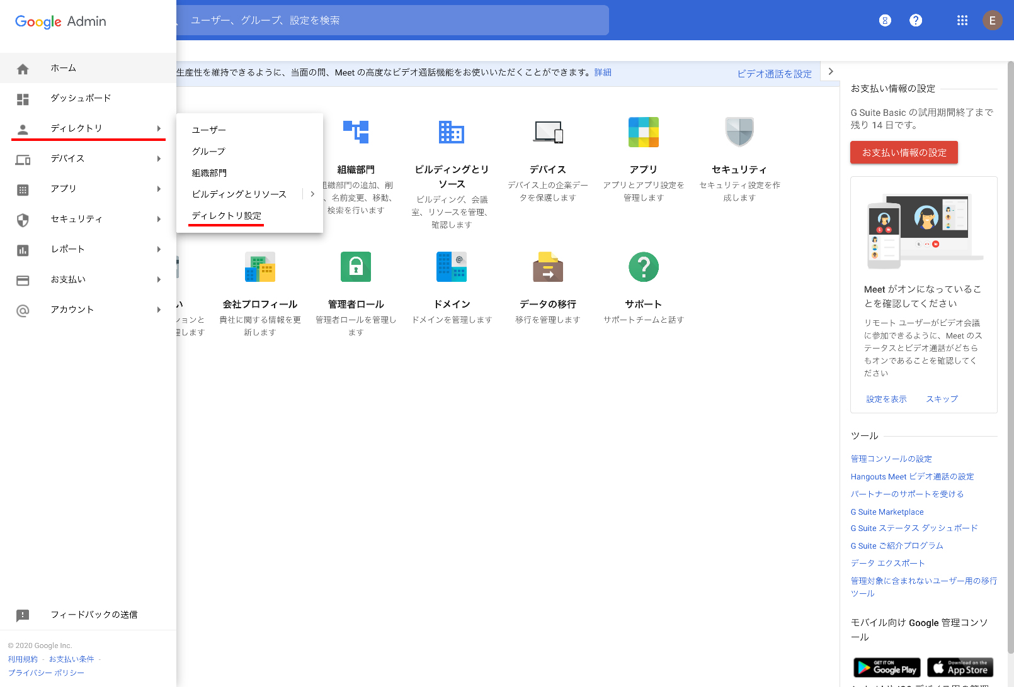This screenshot has width=1014, height=687.
Task: Open お支払い条件 footer link
Action: [71, 659]
